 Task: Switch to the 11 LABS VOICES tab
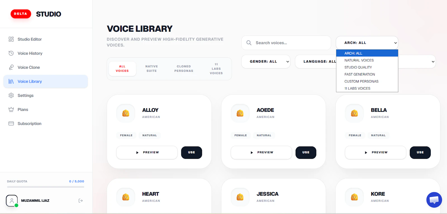(x=216, y=69)
